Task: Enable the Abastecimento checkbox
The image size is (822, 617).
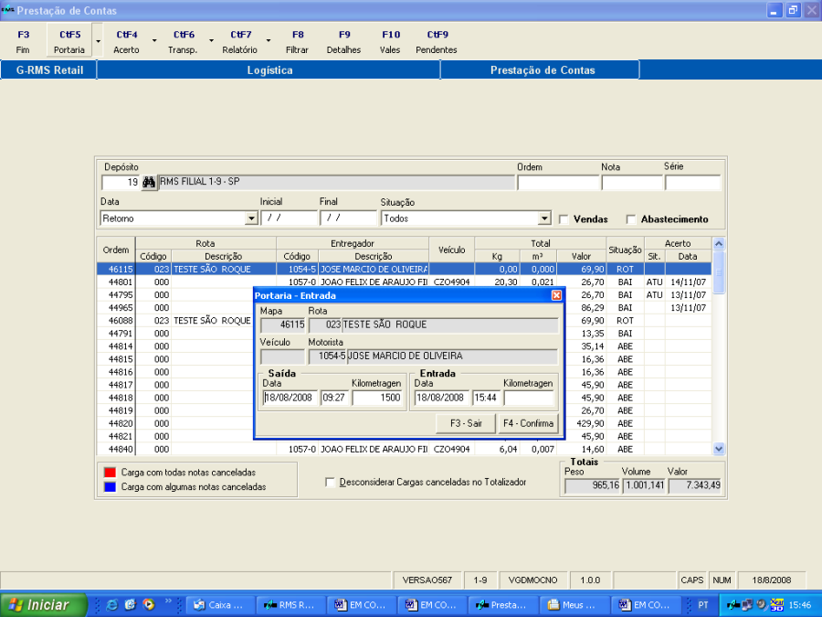Action: (631, 219)
